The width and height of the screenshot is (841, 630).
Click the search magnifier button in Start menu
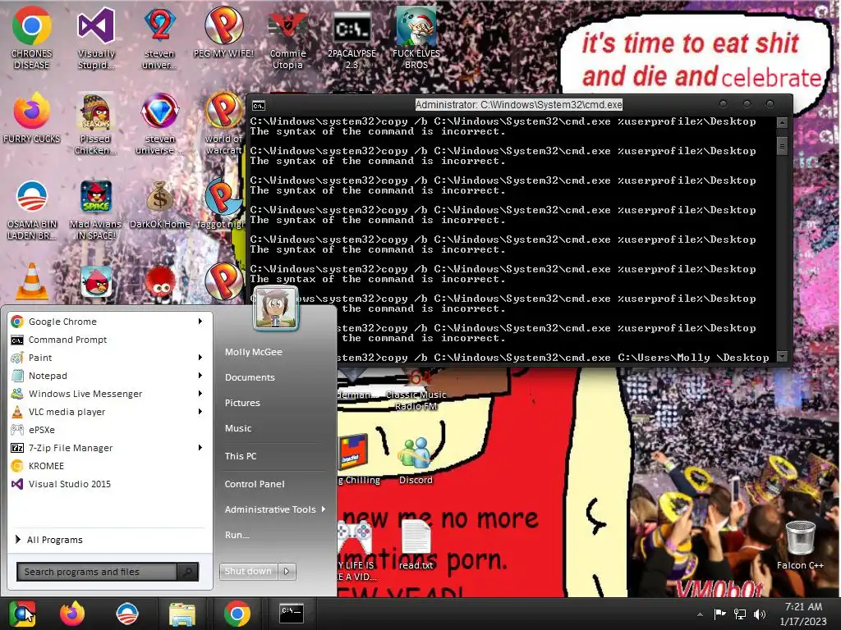(188, 572)
